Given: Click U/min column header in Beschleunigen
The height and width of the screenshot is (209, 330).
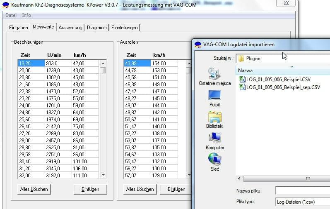Looking at the screenshot, I should tap(54, 55).
